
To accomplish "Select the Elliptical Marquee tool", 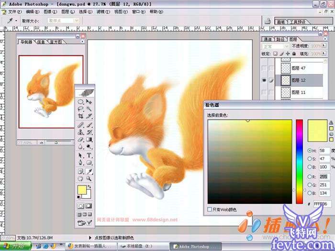I will click(80, 102).
